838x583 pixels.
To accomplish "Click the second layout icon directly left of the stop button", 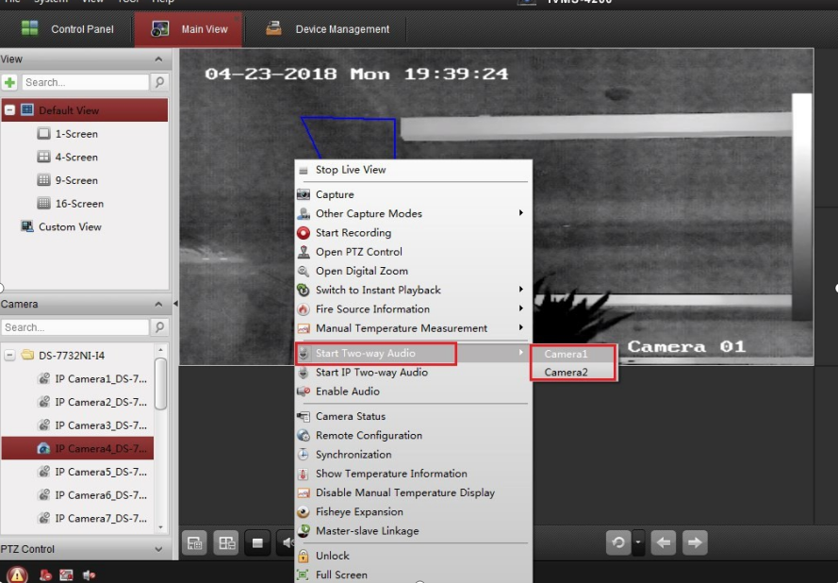I will pyautogui.click(x=226, y=543).
